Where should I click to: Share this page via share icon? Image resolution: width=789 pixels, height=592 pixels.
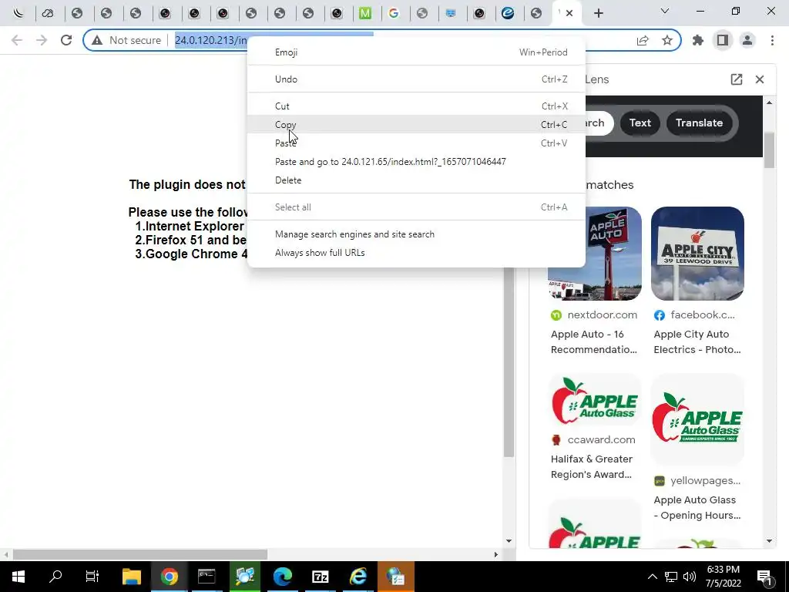[x=643, y=40]
